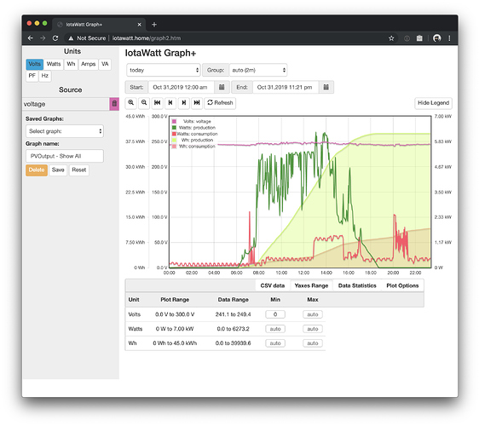Image resolution: width=479 pixels, height=426 pixels.
Task: Save the current graph
Action: tap(58, 170)
